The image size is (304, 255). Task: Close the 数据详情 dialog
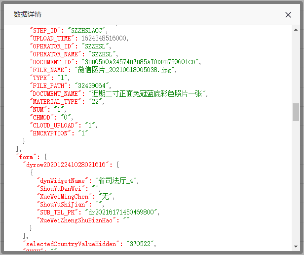point(288,15)
